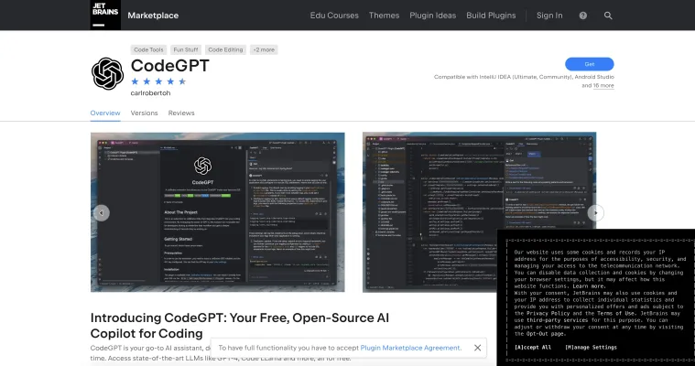This screenshot has width=695, height=366.
Task: Select the Code Editing tag
Action: [225, 49]
